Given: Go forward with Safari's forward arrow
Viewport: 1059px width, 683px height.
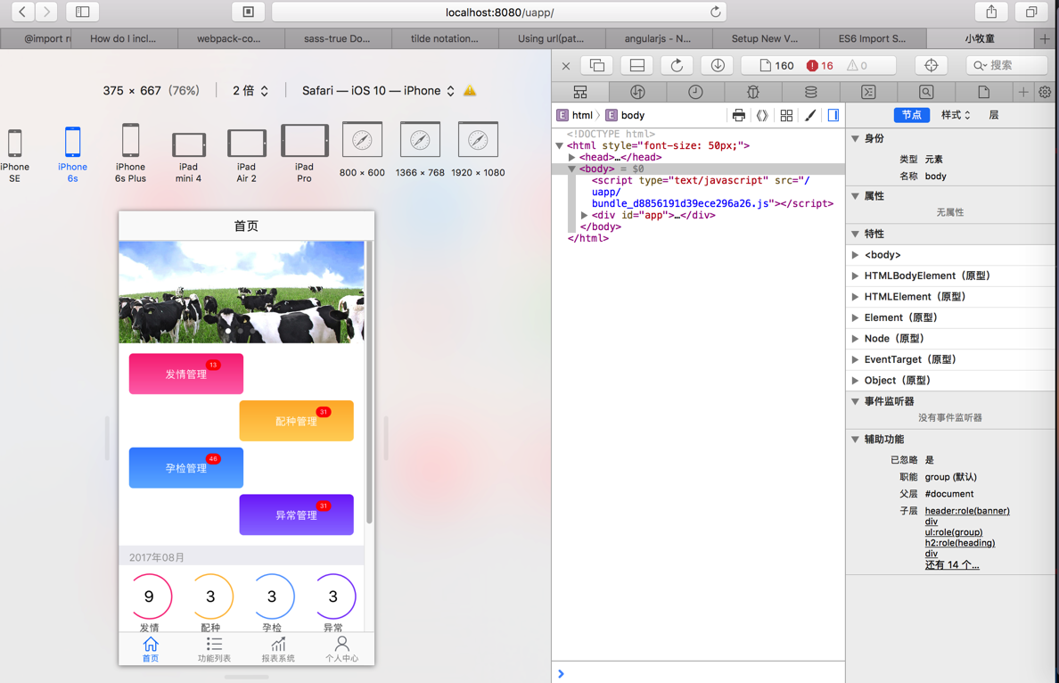Looking at the screenshot, I should pyautogui.click(x=46, y=12).
